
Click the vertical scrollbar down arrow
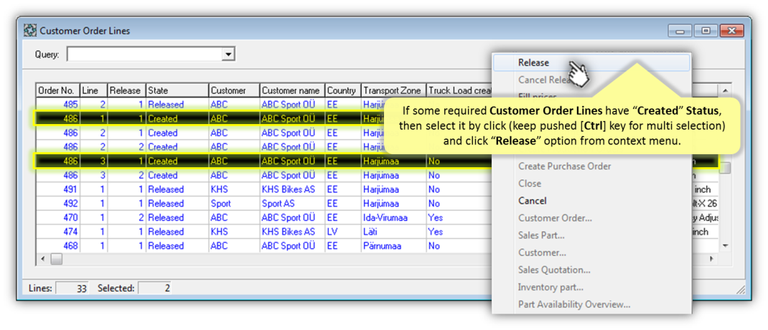pos(726,246)
